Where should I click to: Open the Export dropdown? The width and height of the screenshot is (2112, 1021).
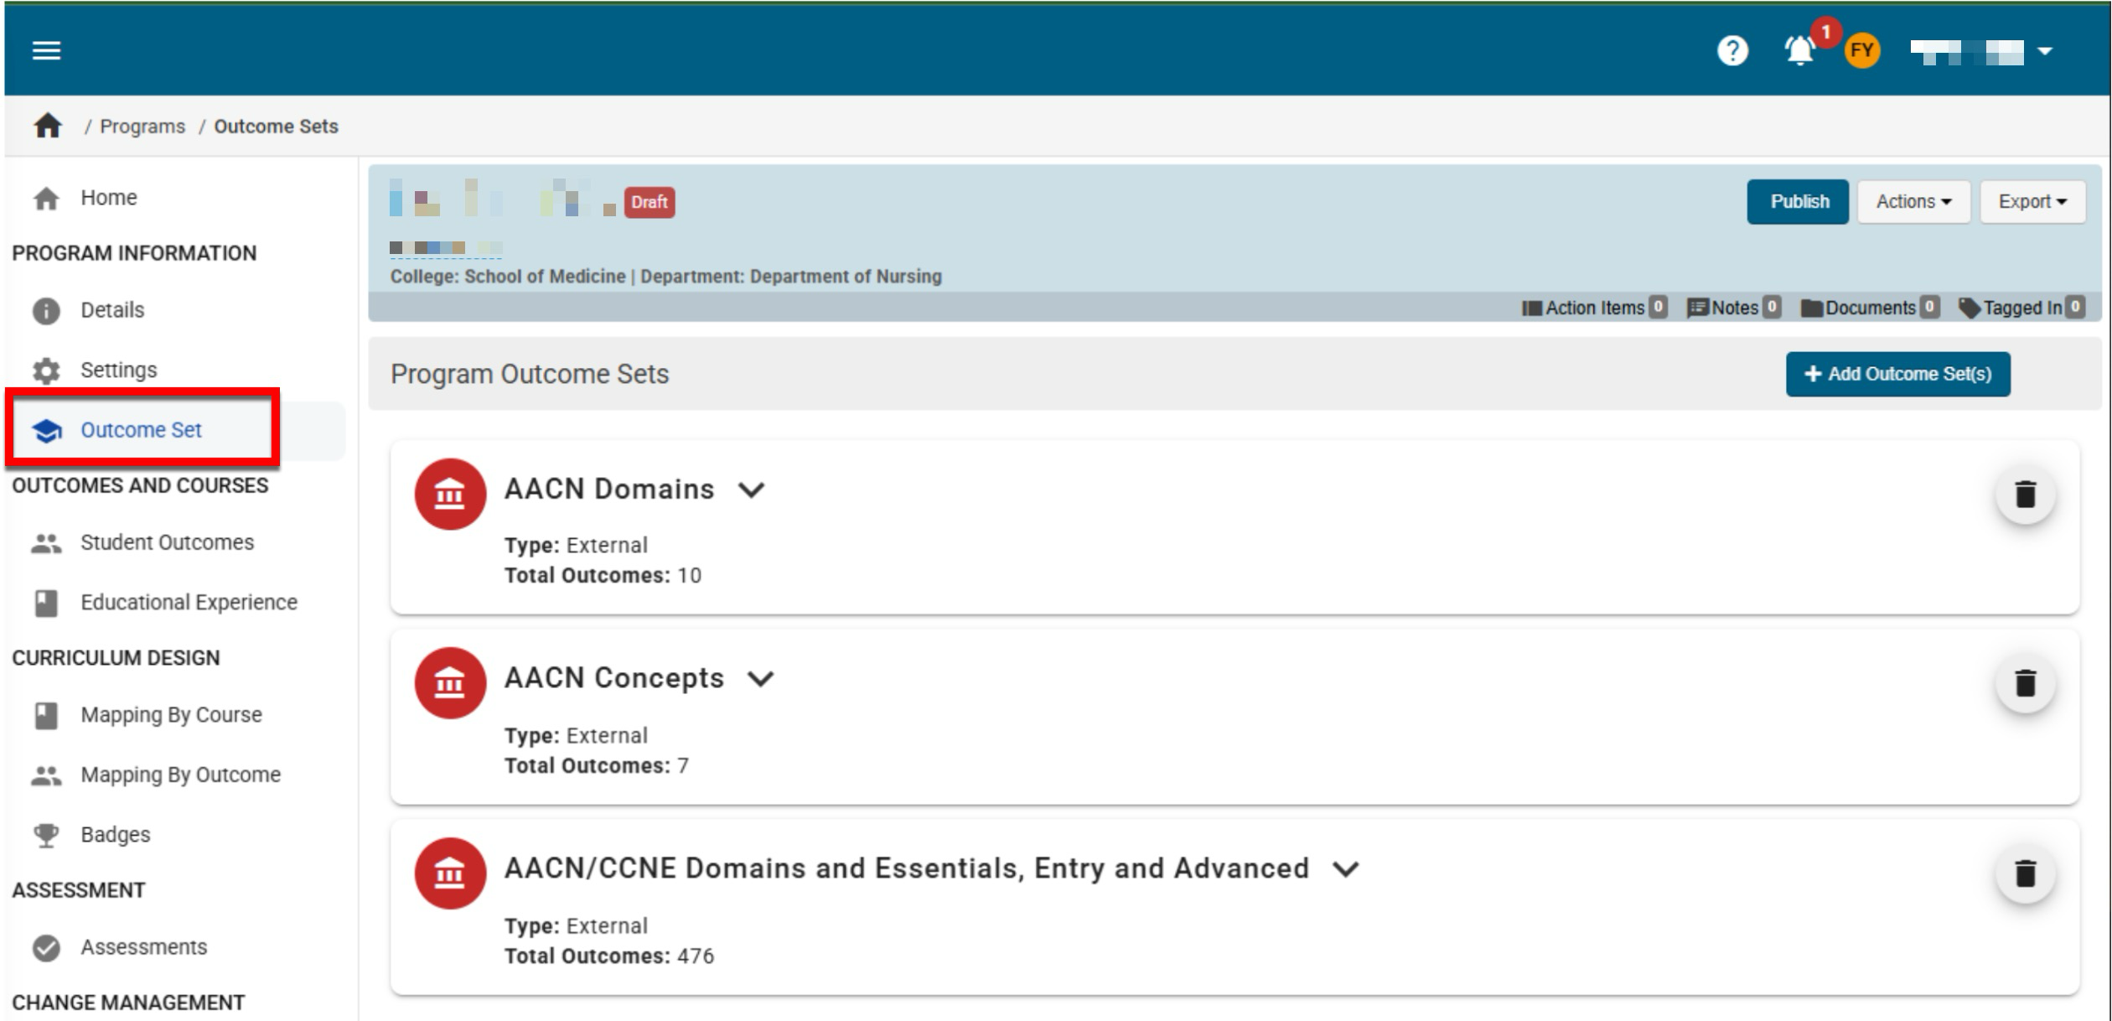pos(2032,202)
